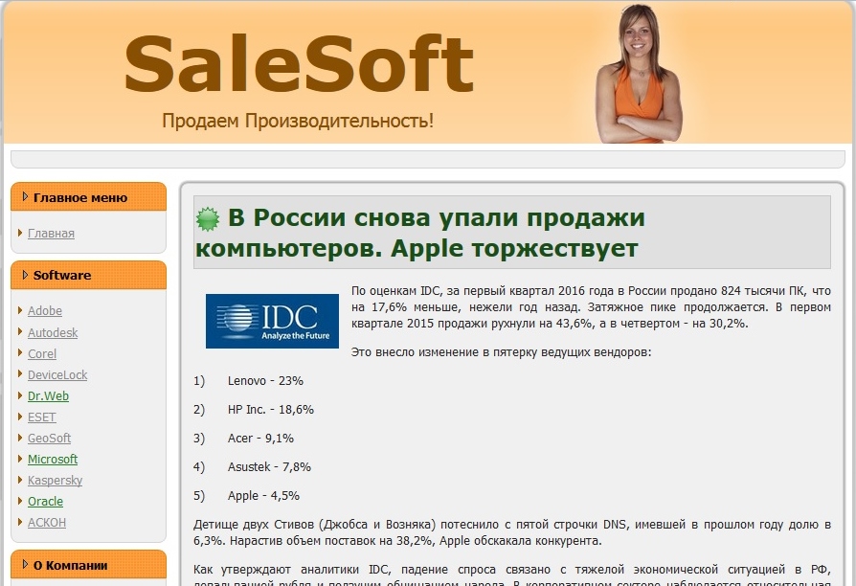Open the DeviceLock link
This screenshot has width=856, height=586.
57,375
